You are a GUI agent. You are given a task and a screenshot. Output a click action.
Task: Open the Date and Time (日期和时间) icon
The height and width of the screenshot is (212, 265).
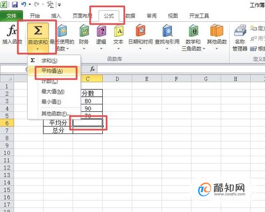[141, 30]
